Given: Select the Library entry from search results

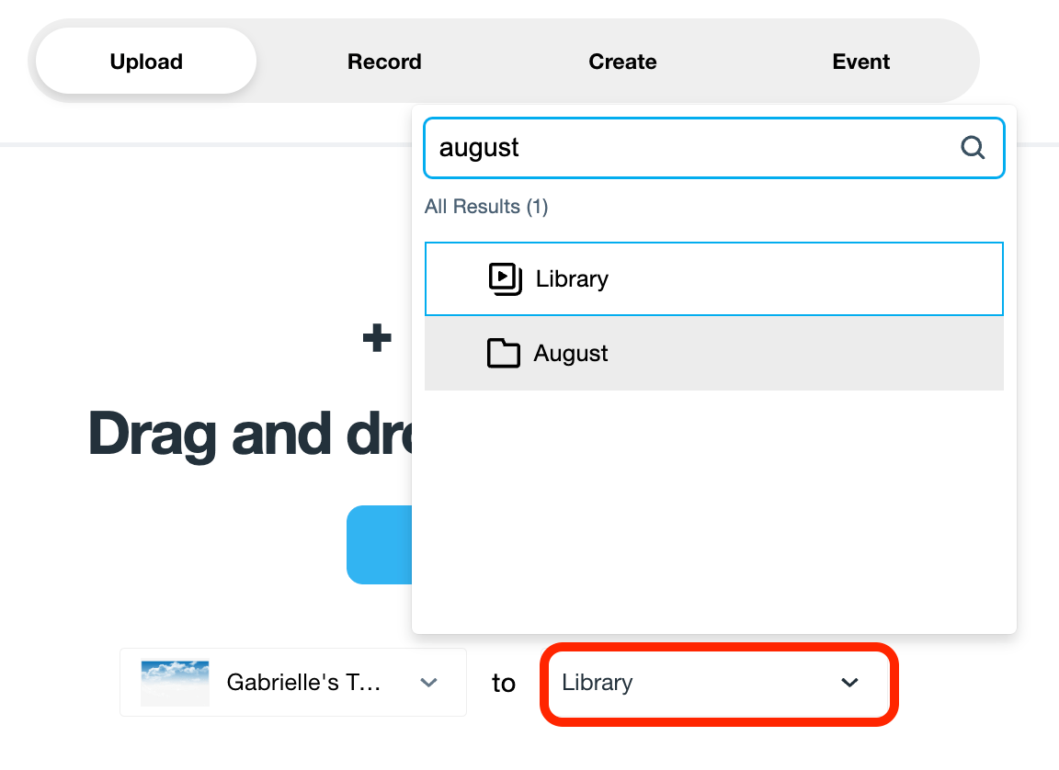Looking at the screenshot, I should pos(643,278).
